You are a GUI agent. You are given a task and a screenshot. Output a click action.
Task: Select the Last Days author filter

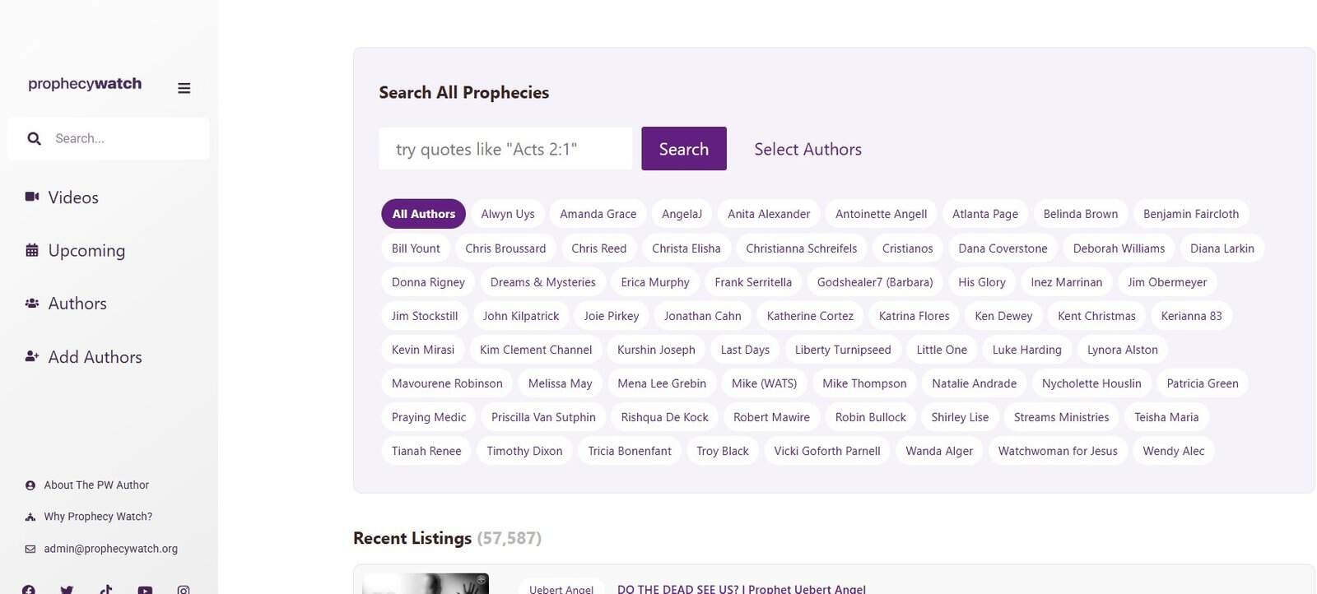tap(745, 350)
